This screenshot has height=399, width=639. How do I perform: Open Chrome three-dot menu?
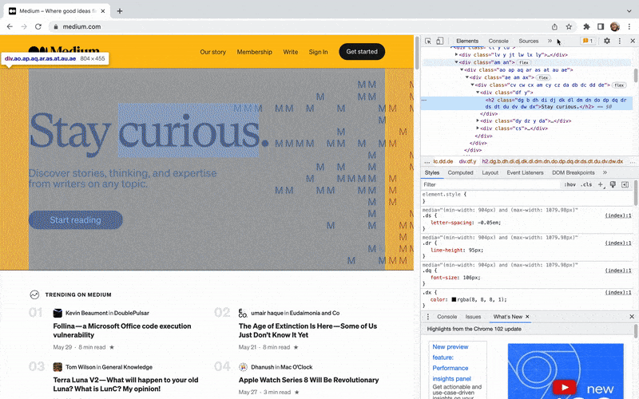(x=629, y=27)
